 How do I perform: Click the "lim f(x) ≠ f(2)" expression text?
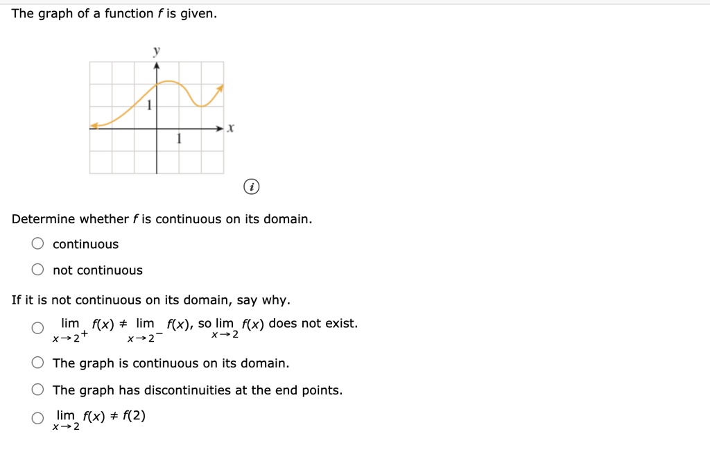99,415
